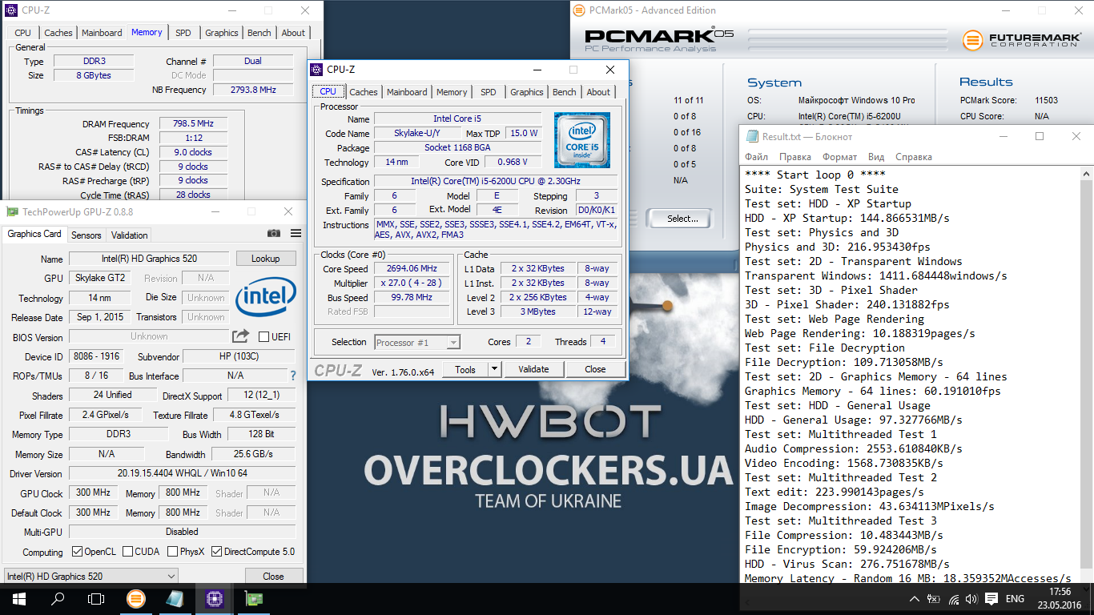Switch to CPU-Z purple taskbar icon
This screenshot has height=615, width=1094.
[214, 598]
